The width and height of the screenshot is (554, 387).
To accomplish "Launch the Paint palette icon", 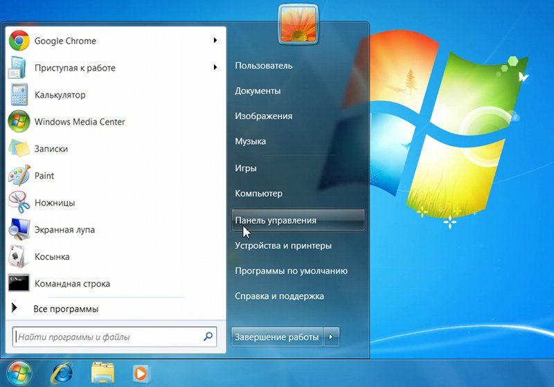I will 19,175.
